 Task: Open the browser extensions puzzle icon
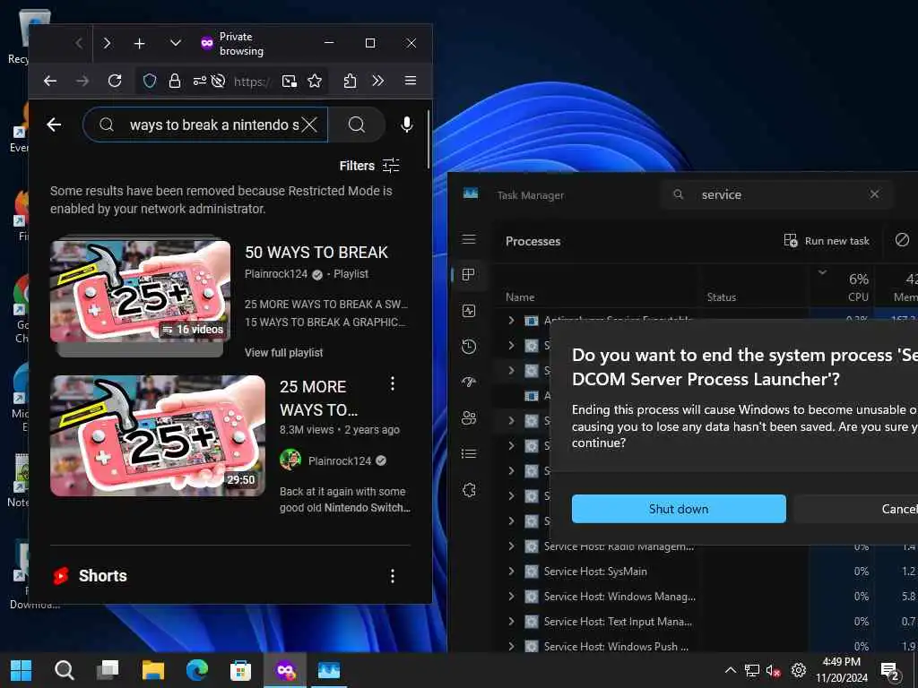click(351, 81)
